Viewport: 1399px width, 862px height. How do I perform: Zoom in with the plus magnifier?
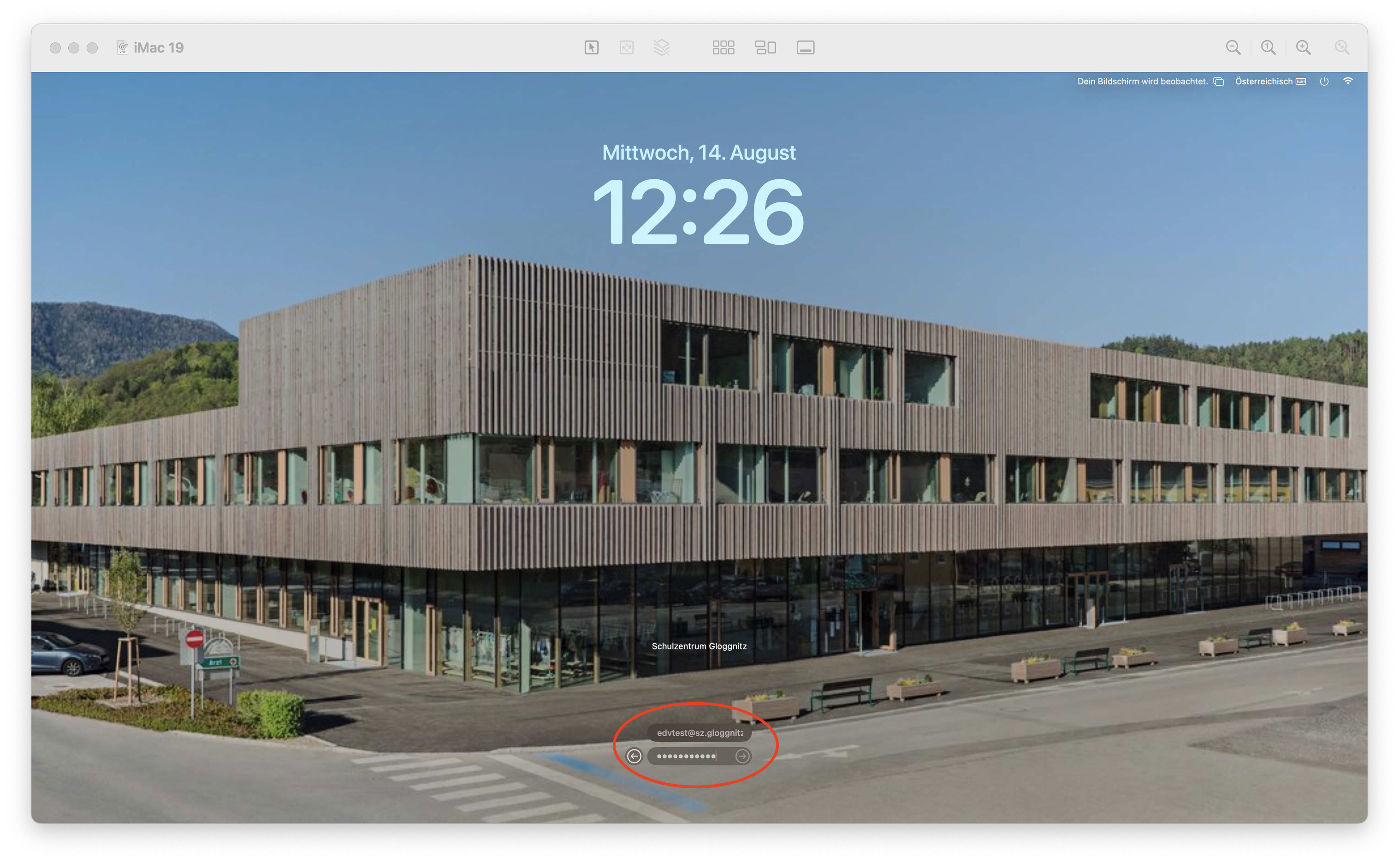[1303, 47]
